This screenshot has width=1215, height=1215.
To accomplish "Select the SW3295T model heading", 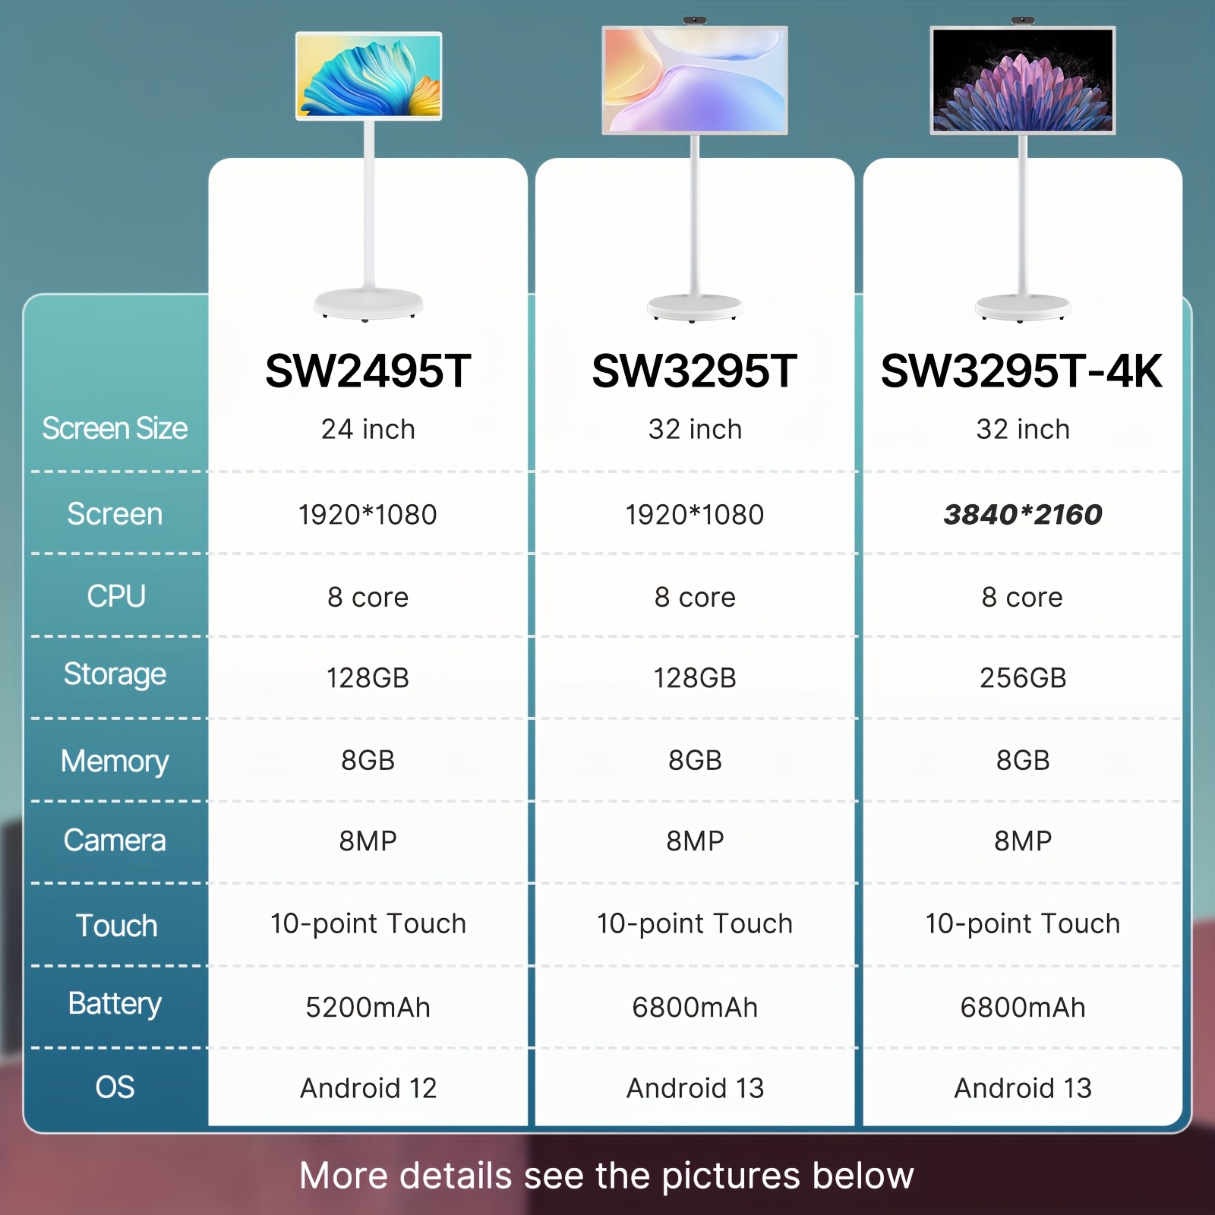I will click(x=695, y=371).
